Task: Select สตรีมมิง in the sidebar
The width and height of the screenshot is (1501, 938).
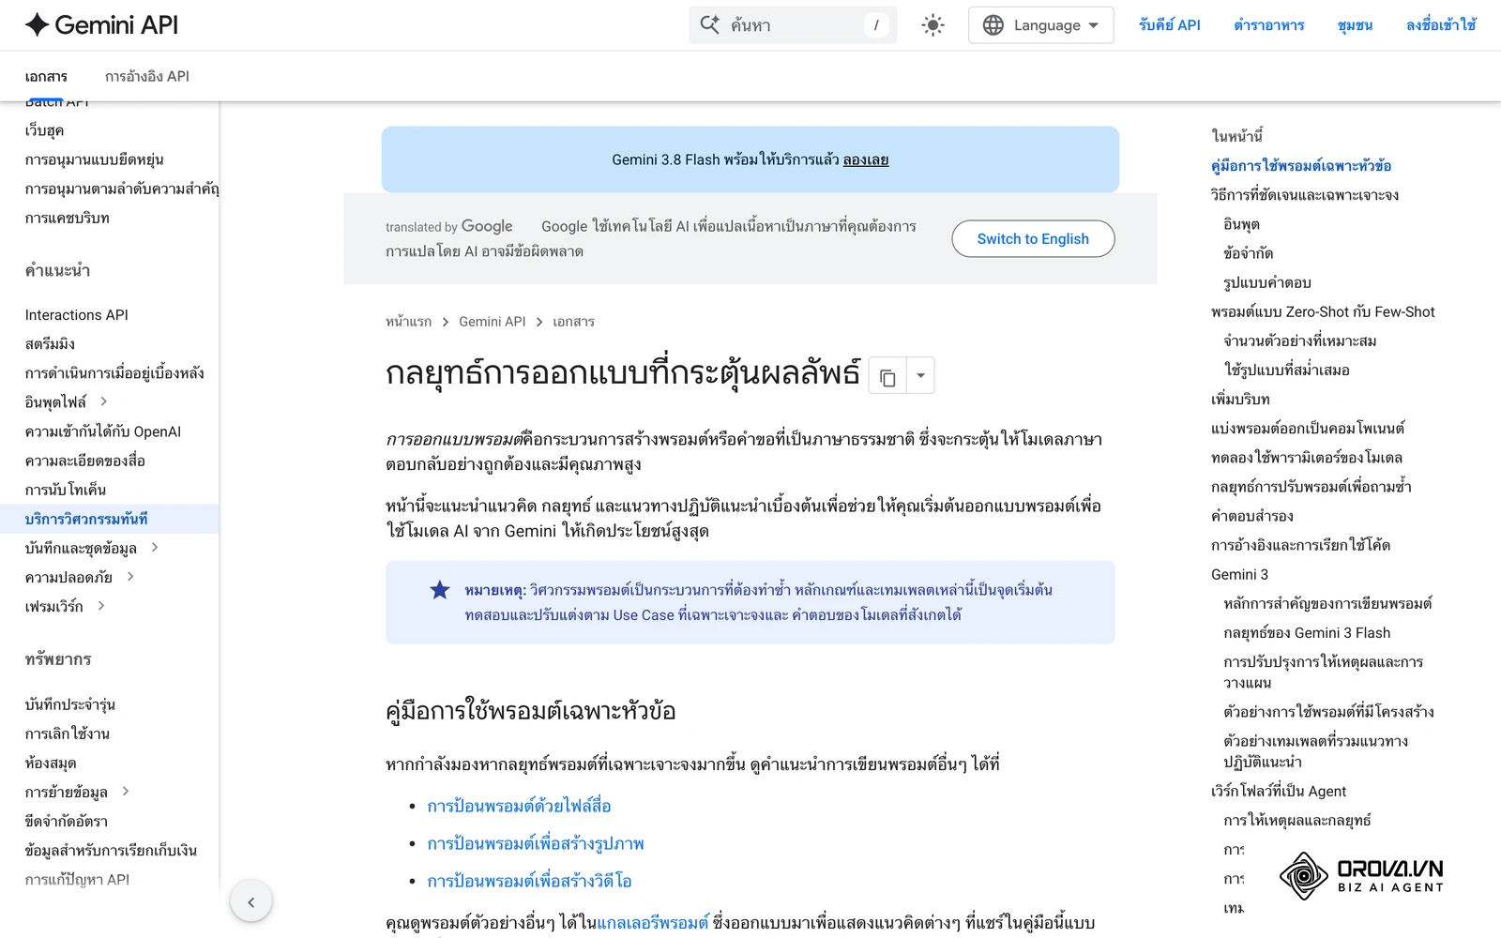Action: point(50,344)
